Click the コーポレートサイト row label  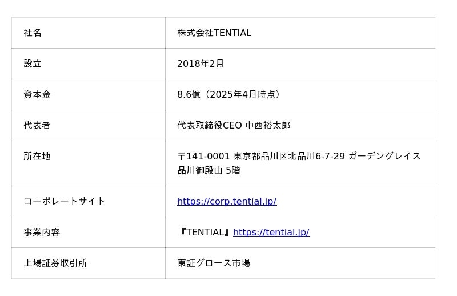coord(65,201)
